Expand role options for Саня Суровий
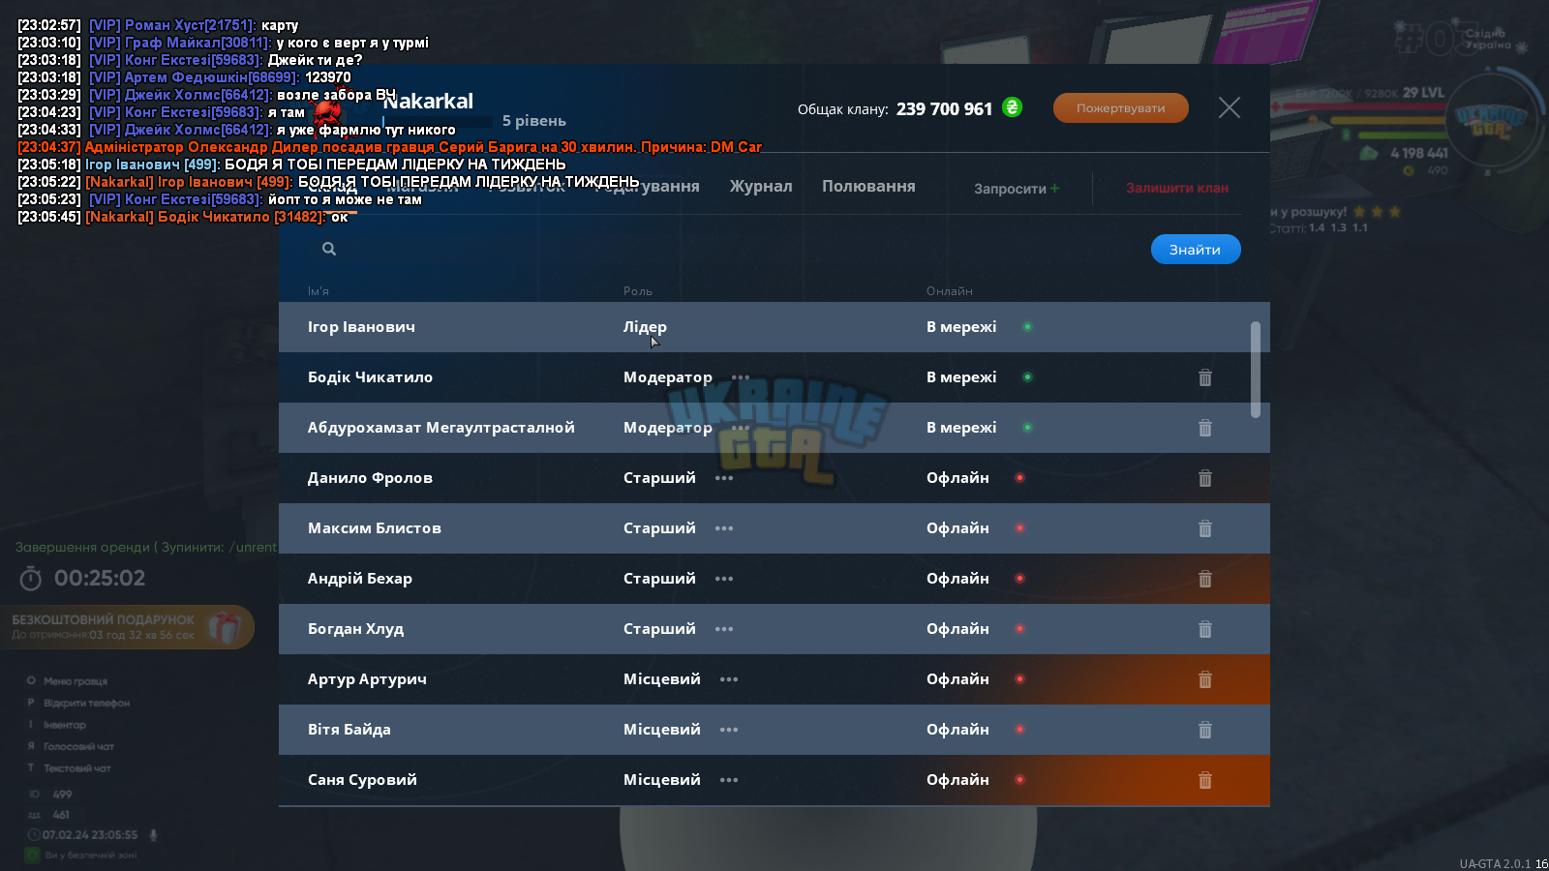 pyautogui.click(x=729, y=780)
